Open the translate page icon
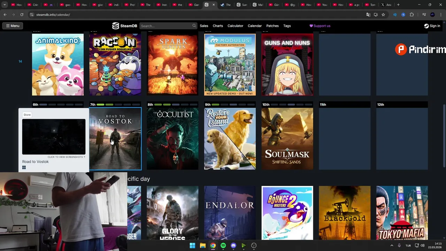The width and height of the screenshot is (446, 251). tap(368, 15)
